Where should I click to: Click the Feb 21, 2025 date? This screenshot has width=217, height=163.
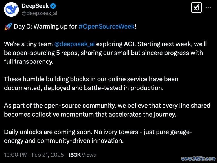(x=48, y=155)
